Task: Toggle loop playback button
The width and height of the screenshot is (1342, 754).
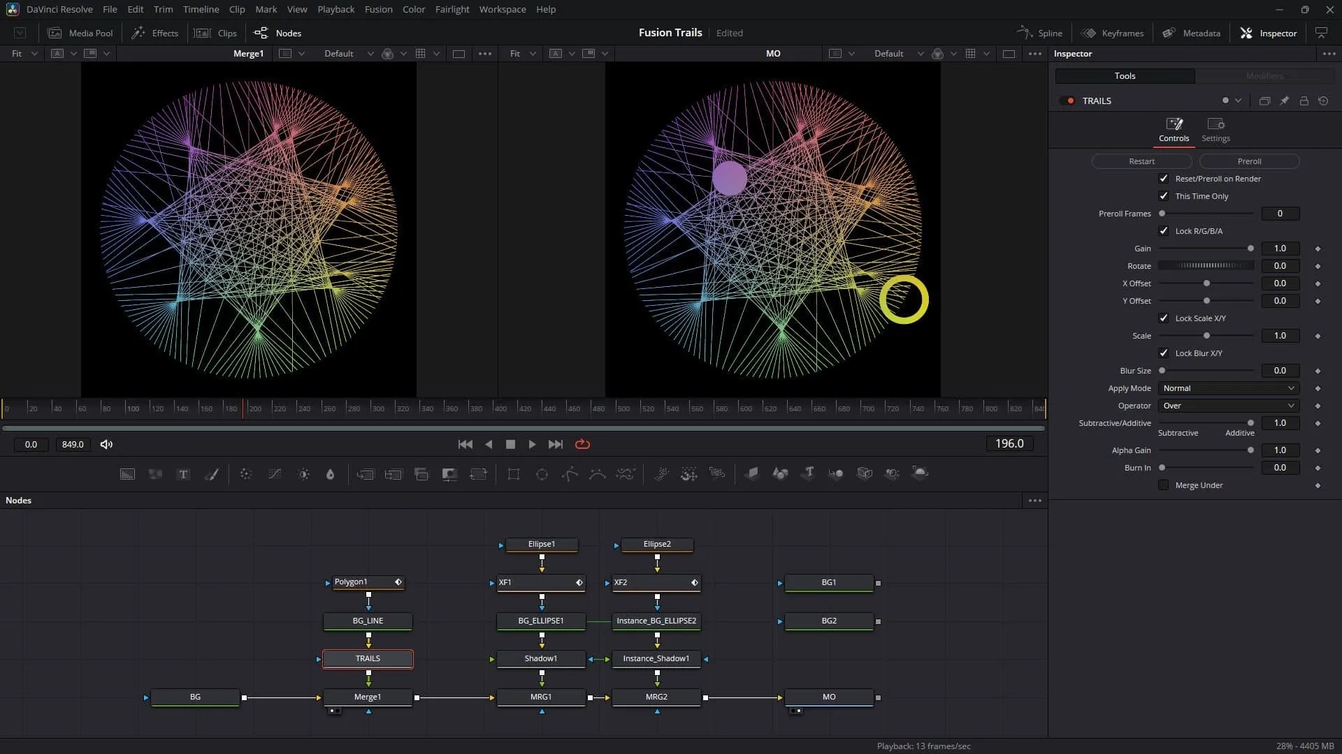Action: [x=582, y=444]
